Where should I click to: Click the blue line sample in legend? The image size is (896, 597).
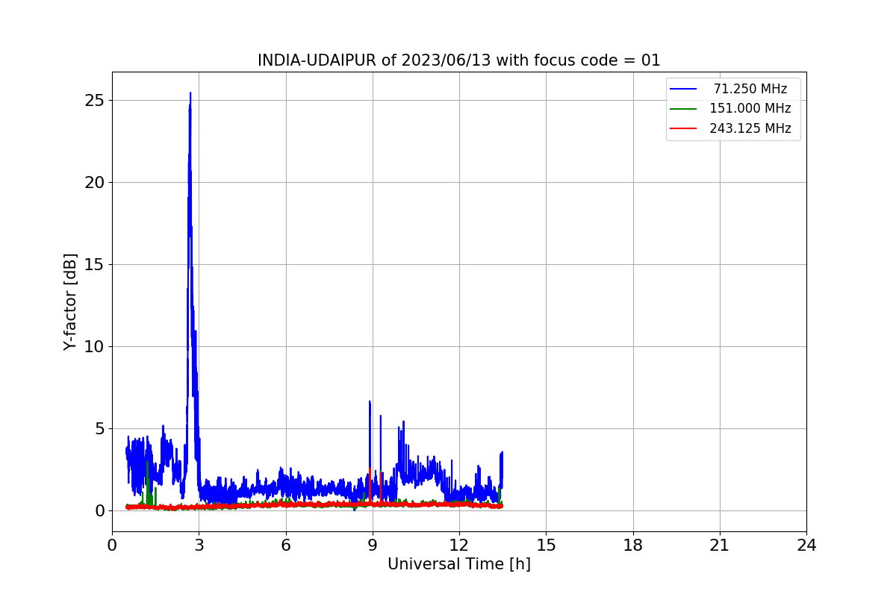[x=683, y=89]
